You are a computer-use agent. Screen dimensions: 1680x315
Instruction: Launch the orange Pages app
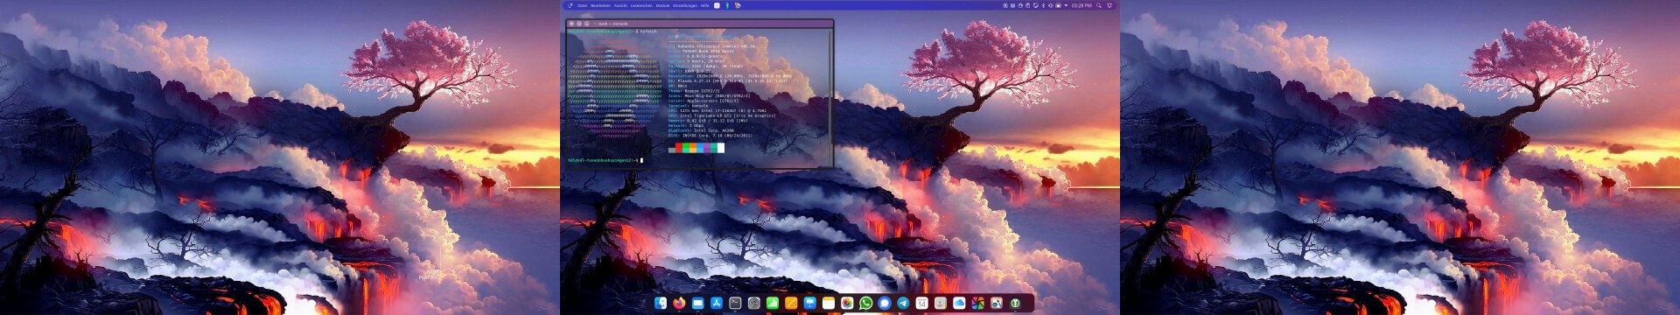click(x=791, y=303)
